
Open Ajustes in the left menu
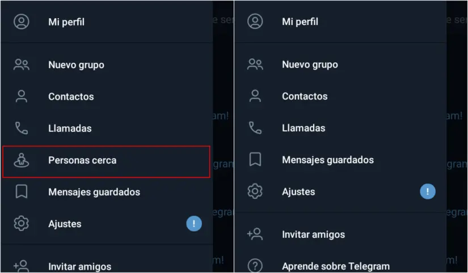pos(65,224)
